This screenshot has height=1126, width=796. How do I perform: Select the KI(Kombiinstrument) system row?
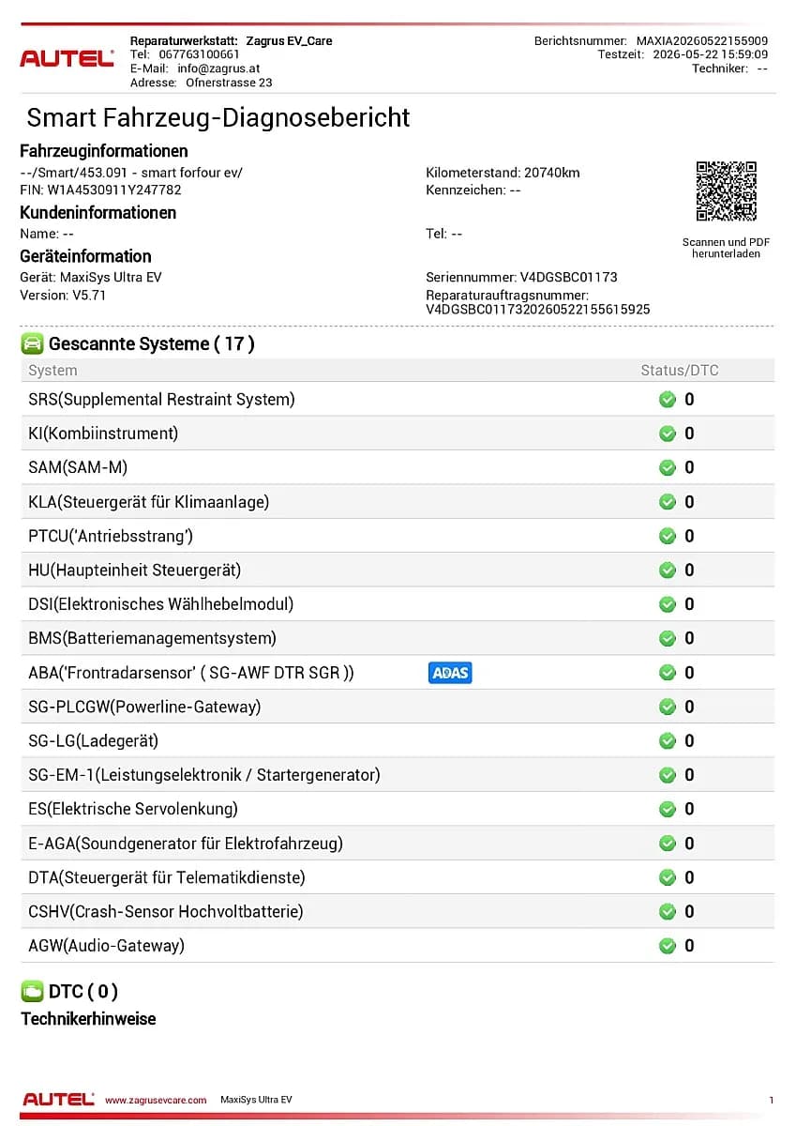[x=398, y=434]
